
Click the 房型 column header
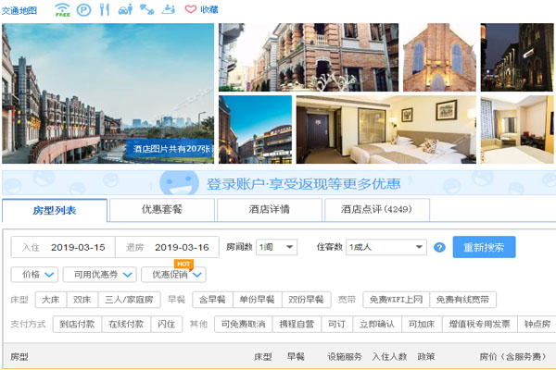(x=19, y=356)
